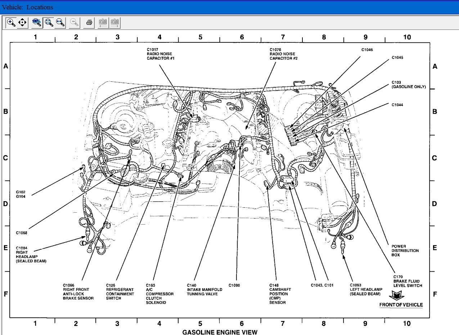Click the fit-width zoom icon
This screenshot has width=459, height=335.
coord(60,23)
